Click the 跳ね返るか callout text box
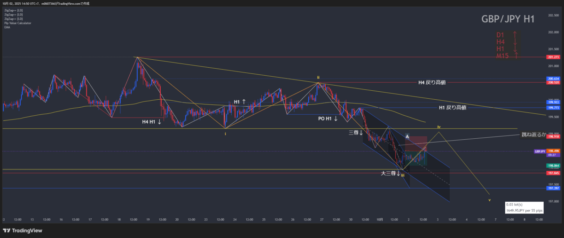The height and width of the screenshot is (238, 564). (x=534, y=135)
